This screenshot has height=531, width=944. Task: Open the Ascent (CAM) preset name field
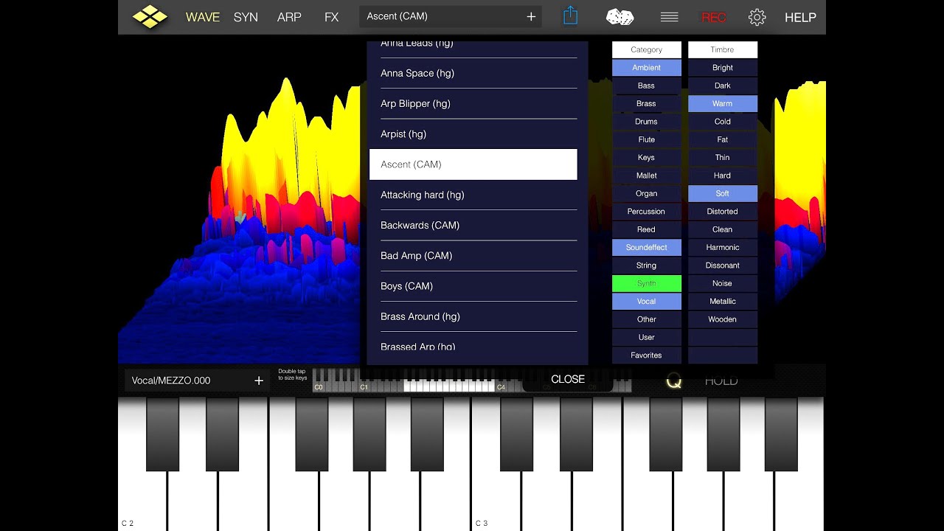point(451,16)
